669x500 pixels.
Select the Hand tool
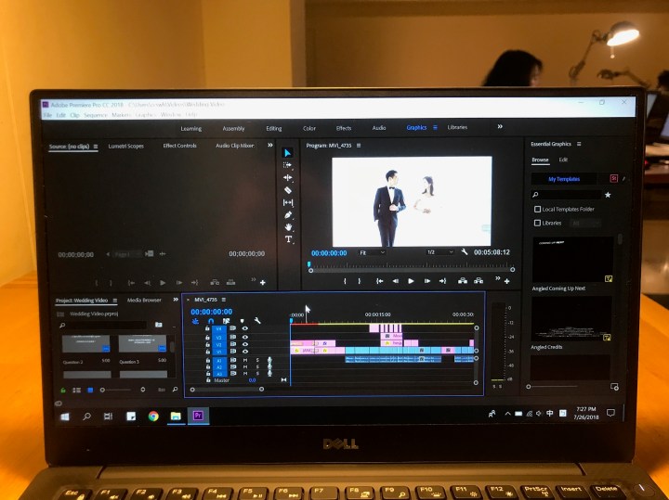point(288,226)
